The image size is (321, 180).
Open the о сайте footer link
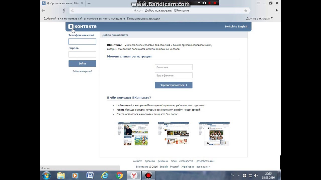tap(137, 161)
